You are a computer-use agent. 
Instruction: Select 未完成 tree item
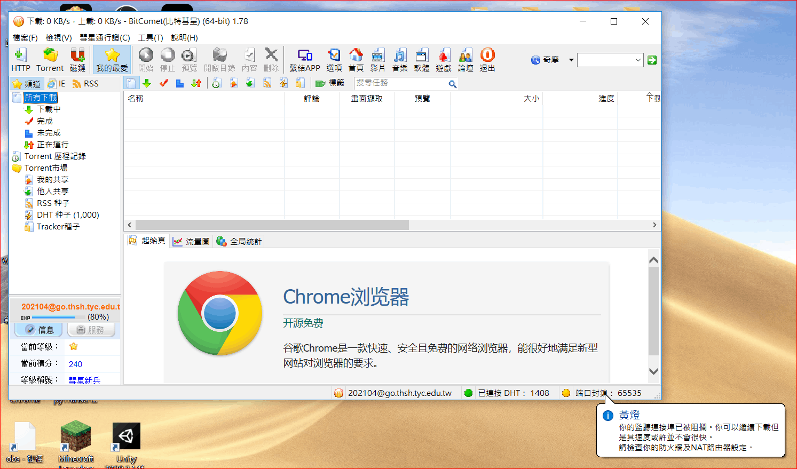pos(49,133)
